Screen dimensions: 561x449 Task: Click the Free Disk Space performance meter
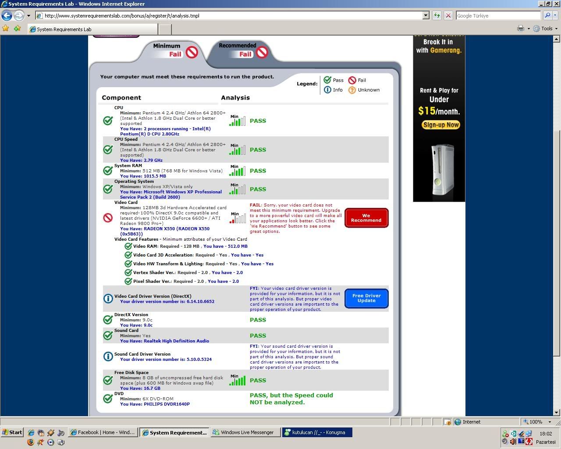tap(238, 380)
